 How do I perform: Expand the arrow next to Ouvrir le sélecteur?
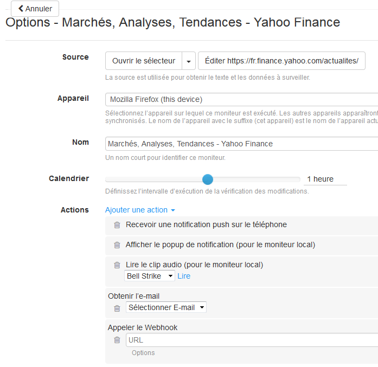pyautogui.click(x=189, y=61)
